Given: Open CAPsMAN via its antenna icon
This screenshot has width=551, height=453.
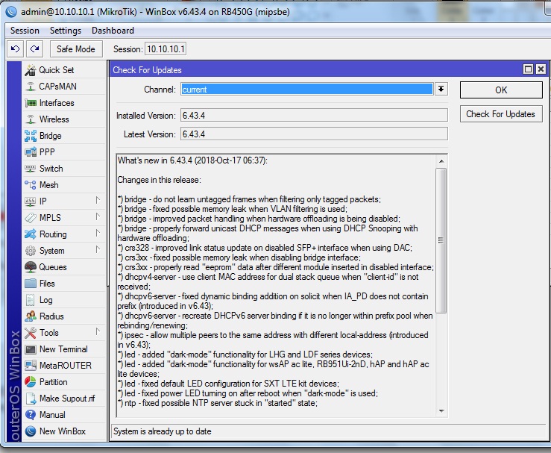Looking at the screenshot, I should pyautogui.click(x=31, y=87).
